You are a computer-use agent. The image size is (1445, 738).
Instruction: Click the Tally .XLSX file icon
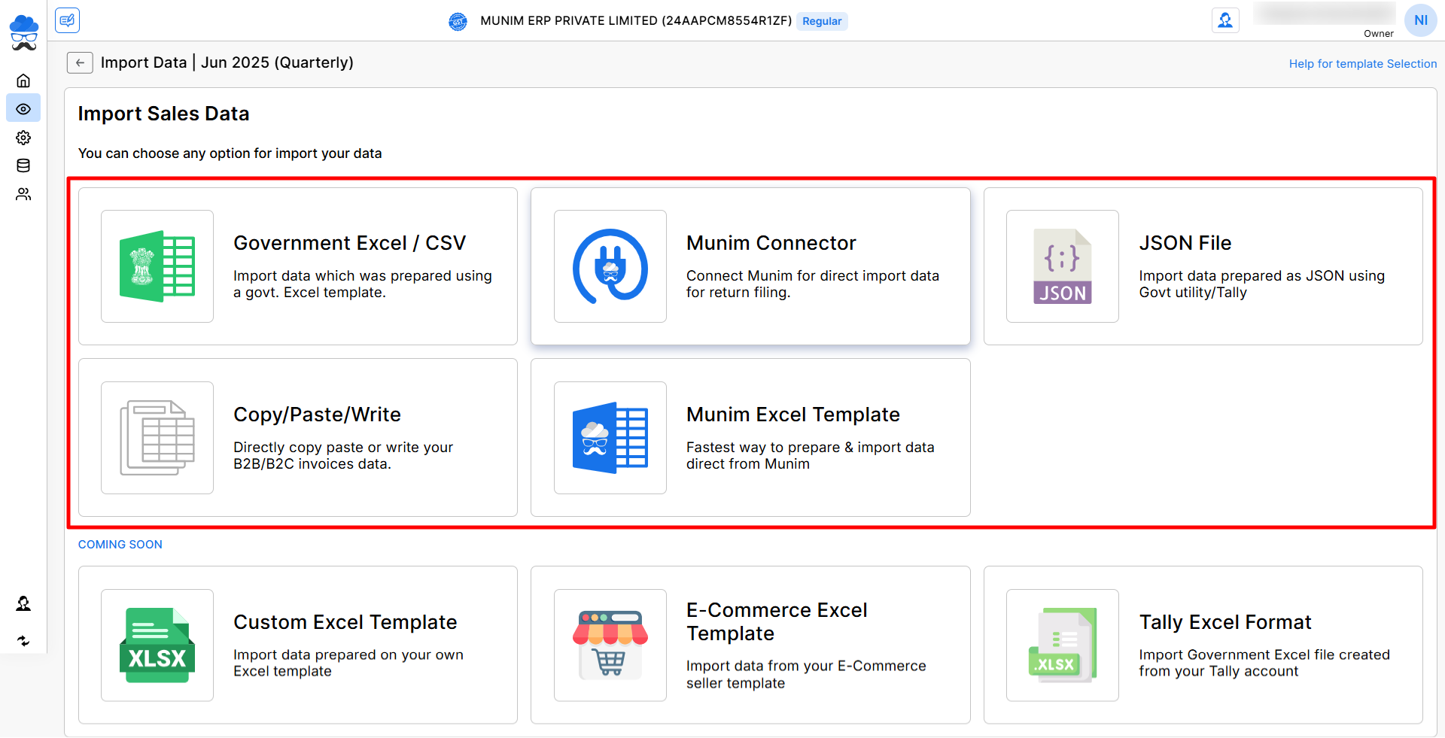(1063, 645)
